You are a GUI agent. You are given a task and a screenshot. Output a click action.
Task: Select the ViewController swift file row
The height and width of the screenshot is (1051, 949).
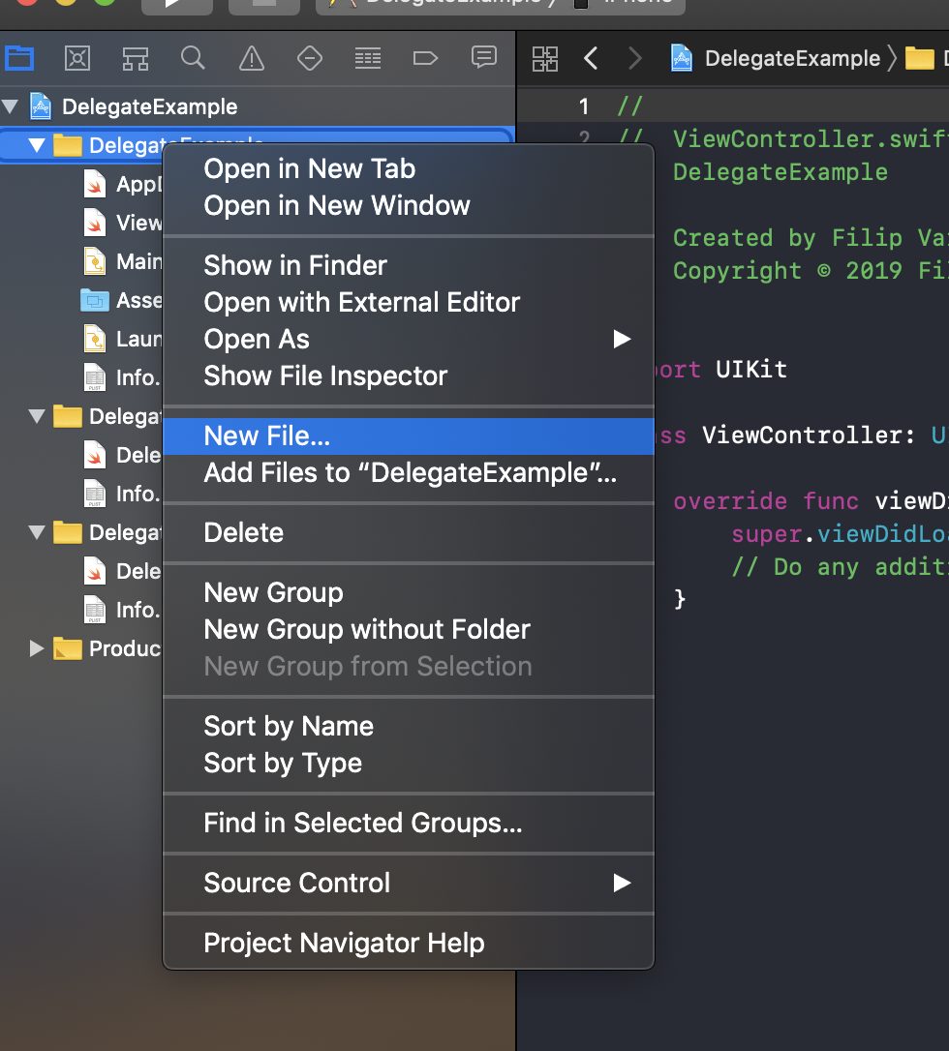point(81,223)
